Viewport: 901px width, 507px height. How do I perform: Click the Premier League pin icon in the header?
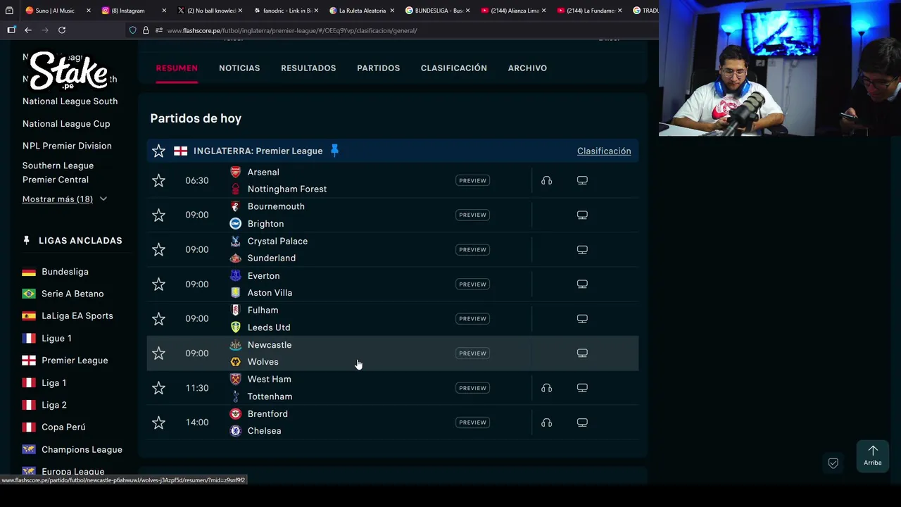click(334, 150)
